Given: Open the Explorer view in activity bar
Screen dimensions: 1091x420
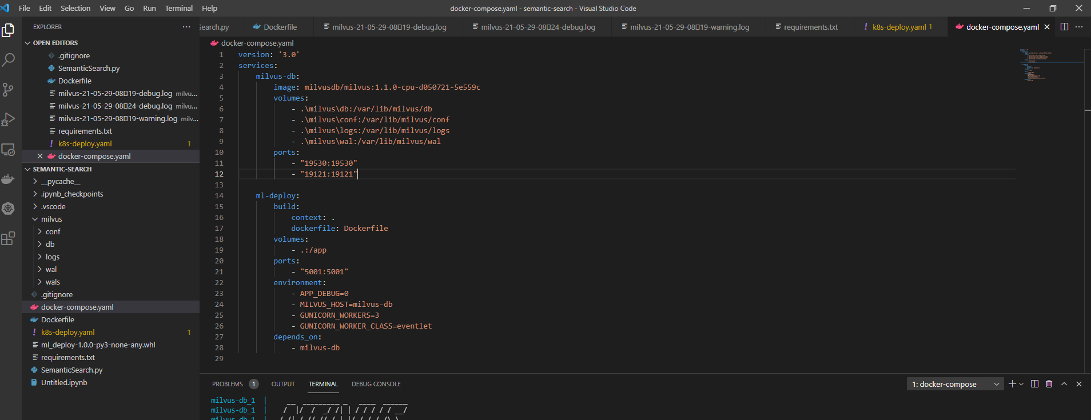Looking at the screenshot, I should click(x=8, y=30).
